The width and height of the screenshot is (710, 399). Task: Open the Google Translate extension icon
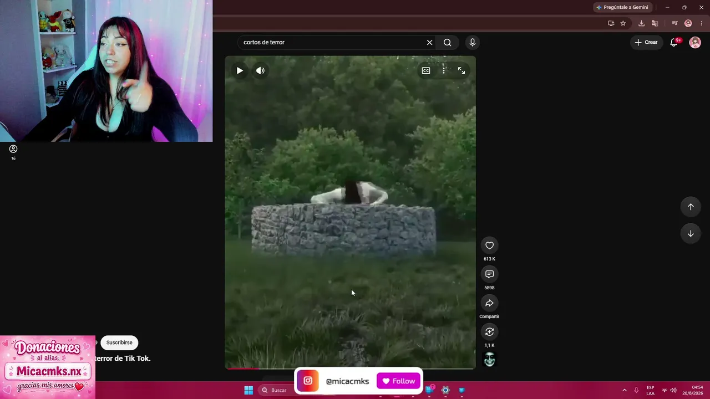click(x=655, y=23)
